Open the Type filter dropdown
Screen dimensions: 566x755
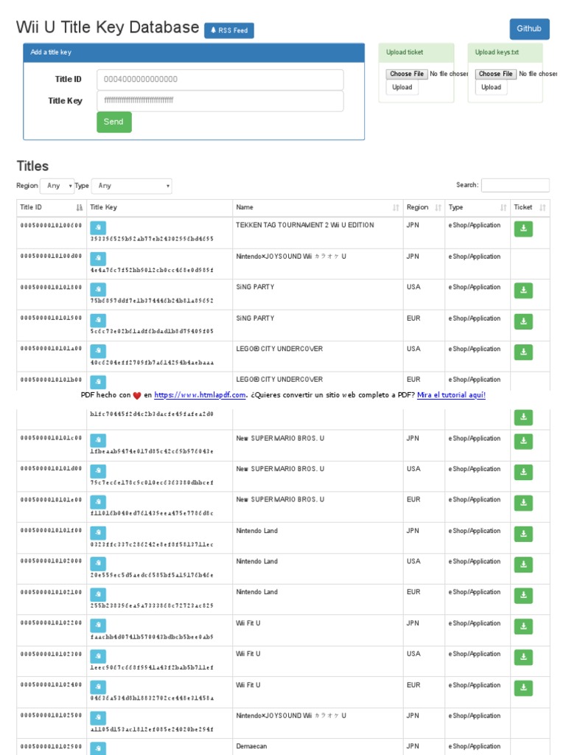click(131, 186)
